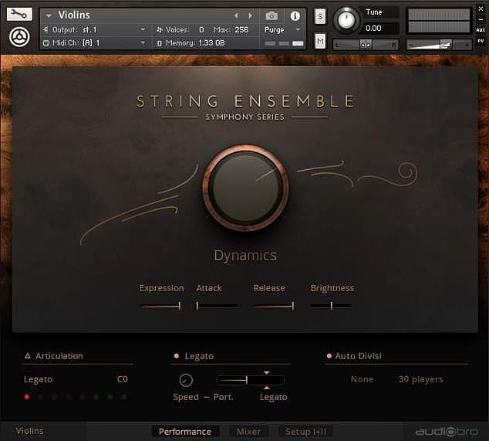Show the instrument info panel
The height and width of the screenshot is (441, 489).
[295, 15]
